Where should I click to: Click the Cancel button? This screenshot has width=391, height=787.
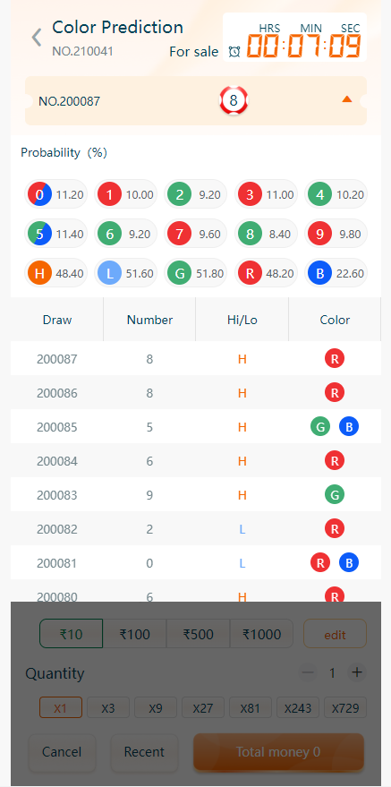62,752
